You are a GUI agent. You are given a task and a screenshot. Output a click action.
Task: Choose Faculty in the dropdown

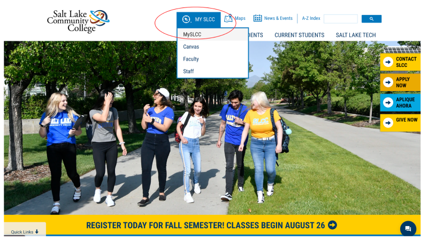pos(191,59)
